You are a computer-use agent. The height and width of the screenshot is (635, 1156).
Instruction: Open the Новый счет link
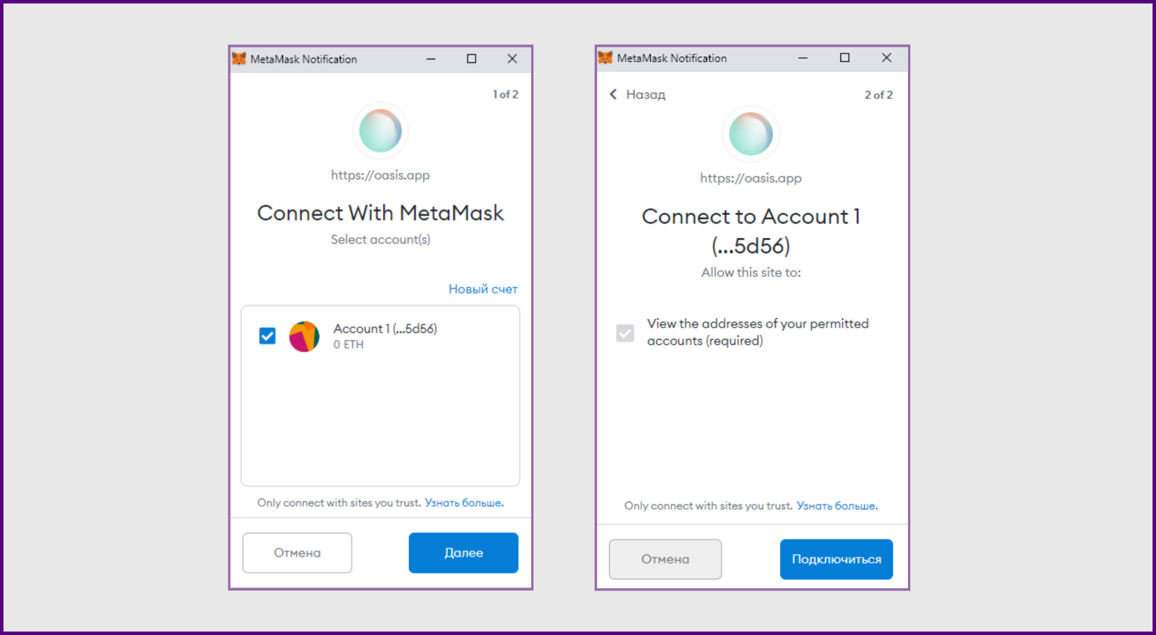pos(483,289)
